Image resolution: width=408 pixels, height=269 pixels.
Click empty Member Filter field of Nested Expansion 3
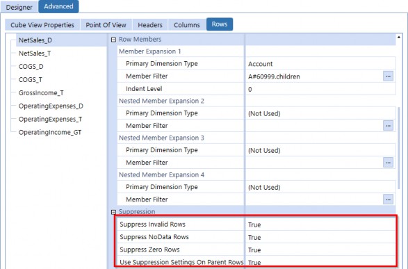[x=313, y=163]
